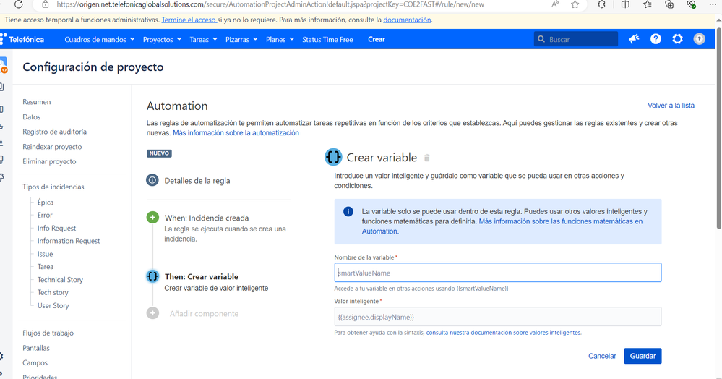Select the Error issue type

pos(45,215)
